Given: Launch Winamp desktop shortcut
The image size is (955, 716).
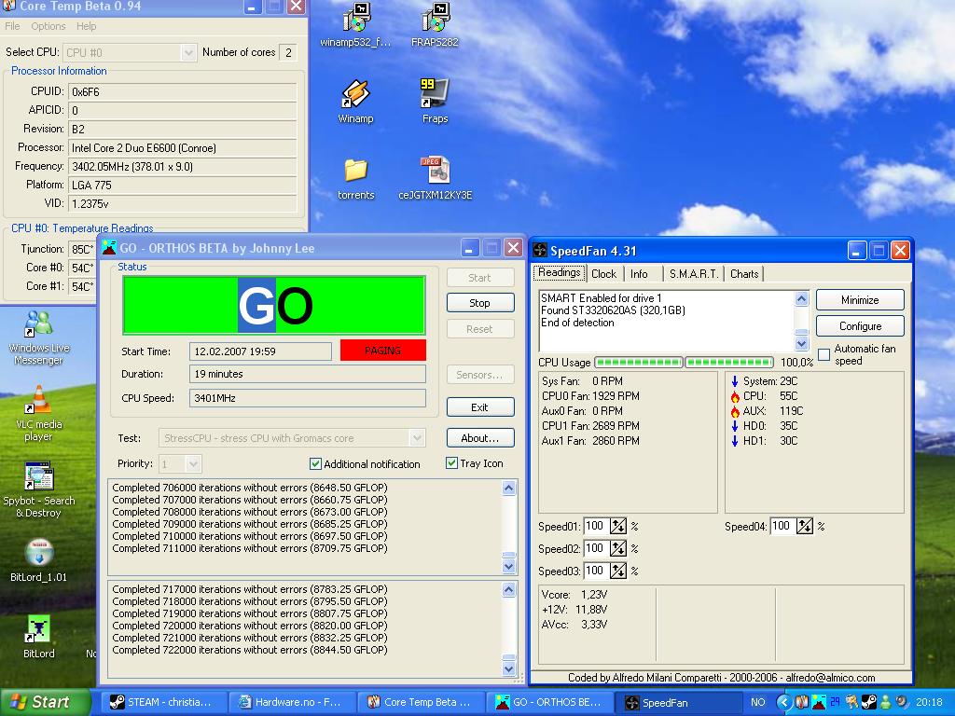Looking at the screenshot, I should pos(355,102).
